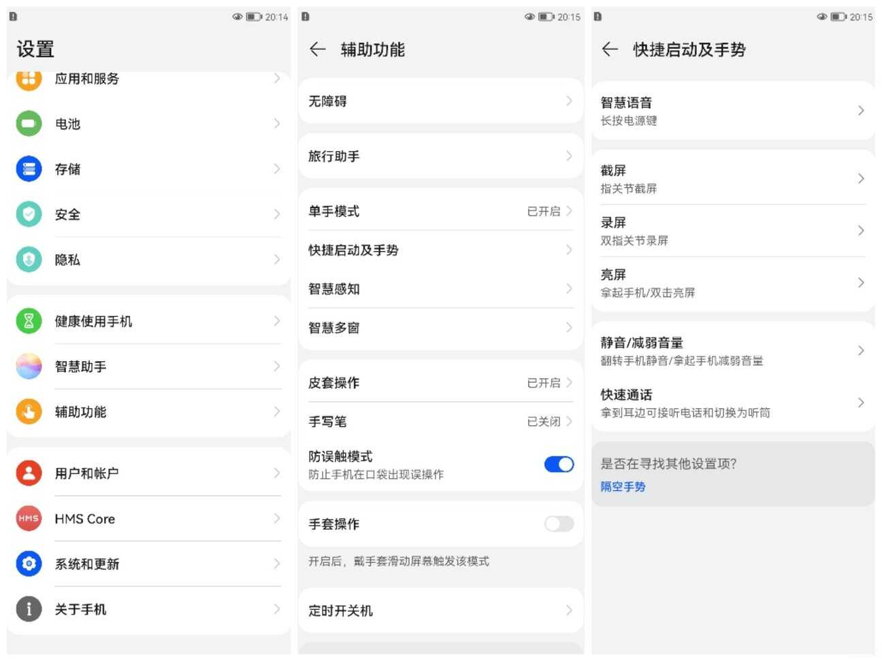Screen dimensions: 882x661
Task: Tap the 隐私 privacy icon
Action: 29,259
